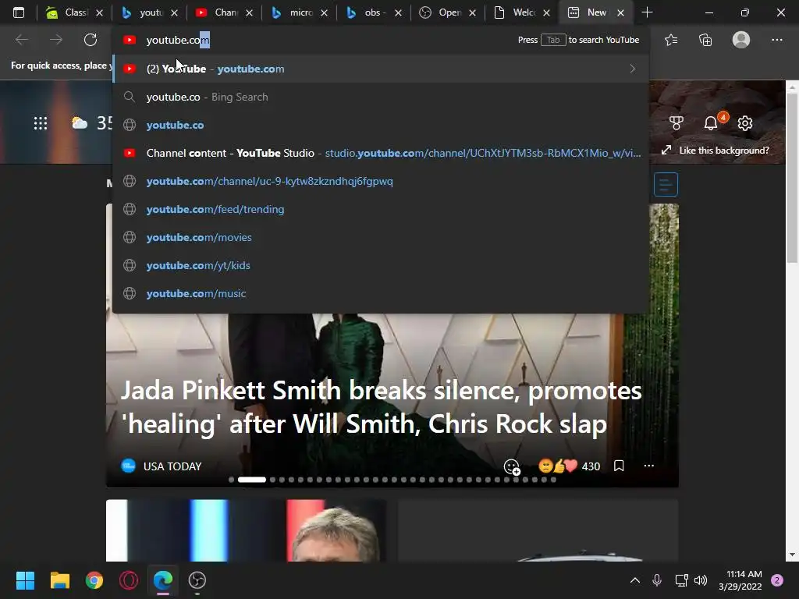Image resolution: width=799 pixels, height=599 pixels.
Task: Add a reaction with the smiley-plus icon
Action: pyautogui.click(x=512, y=466)
